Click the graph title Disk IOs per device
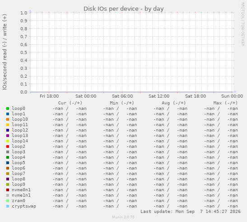The width and height of the screenshot is (247, 222). [124, 9]
